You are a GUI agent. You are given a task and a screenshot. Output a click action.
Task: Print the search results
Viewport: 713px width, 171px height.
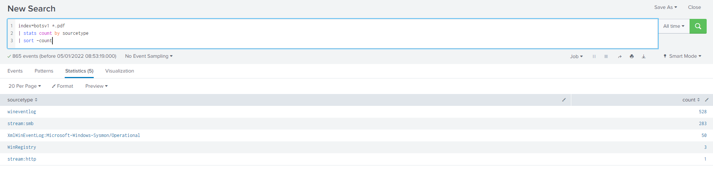[632, 56]
